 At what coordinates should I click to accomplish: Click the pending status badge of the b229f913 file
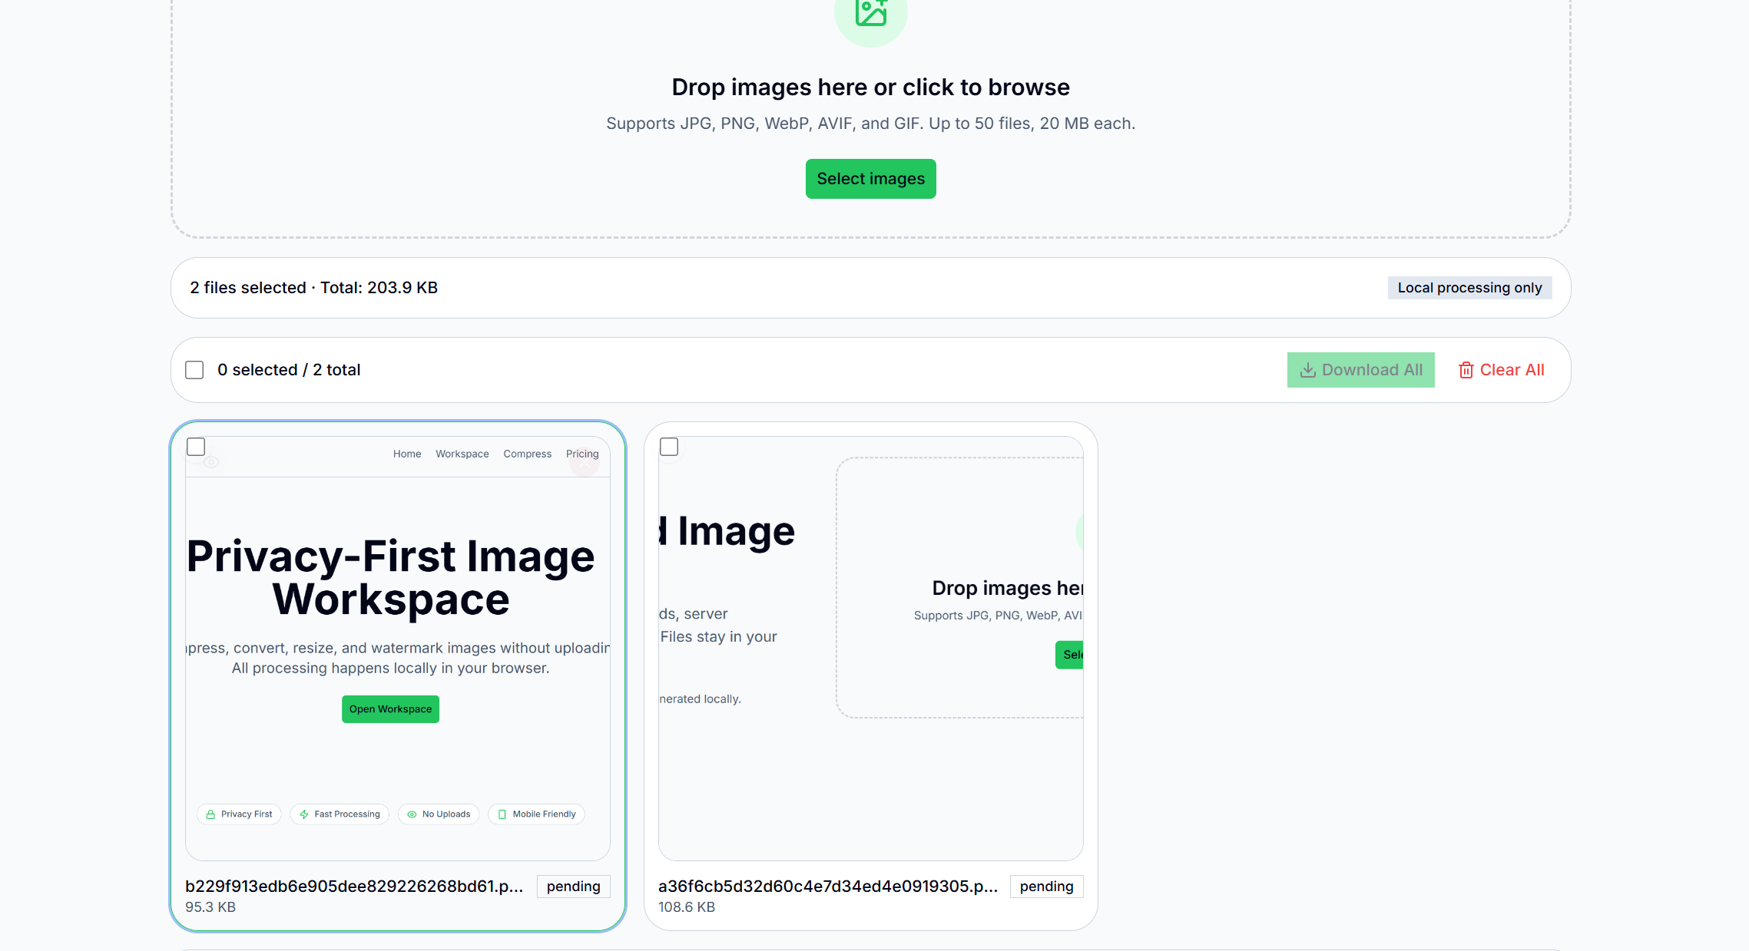click(573, 887)
